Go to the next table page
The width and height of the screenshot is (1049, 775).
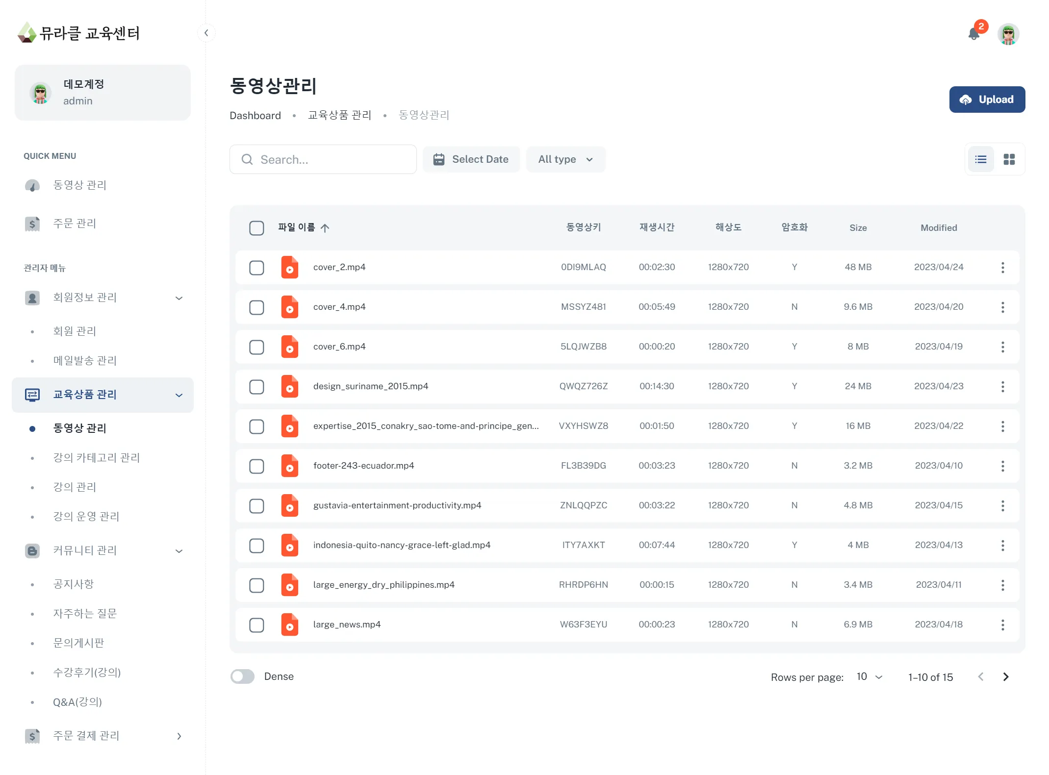pyautogui.click(x=1006, y=677)
